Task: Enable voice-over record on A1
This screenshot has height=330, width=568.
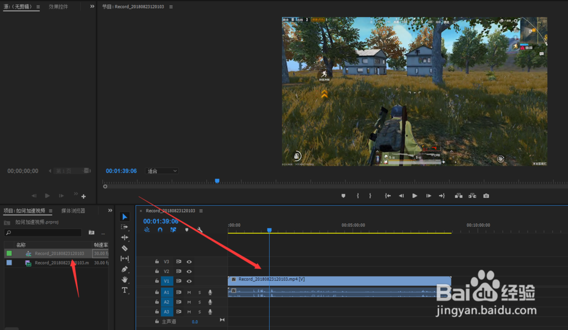Action: pyautogui.click(x=210, y=293)
